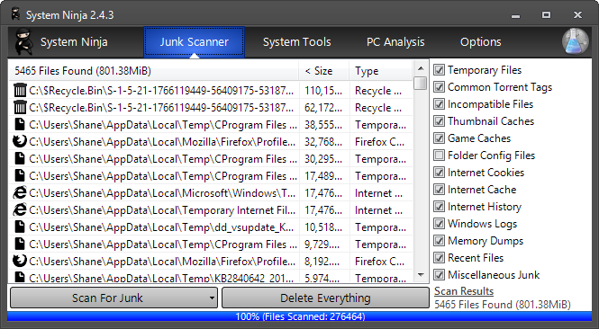Uncheck Miscellaneous Junk checkbox
This screenshot has width=599, height=329.
click(439, 275)
